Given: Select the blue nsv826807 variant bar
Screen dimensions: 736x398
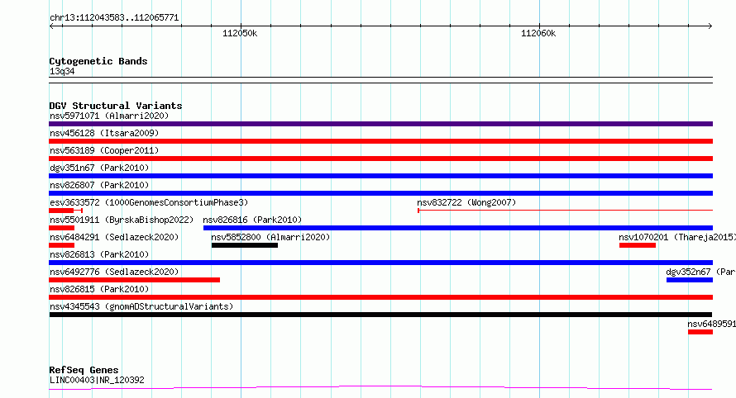Looking at the screenshot, I should 380,193.
